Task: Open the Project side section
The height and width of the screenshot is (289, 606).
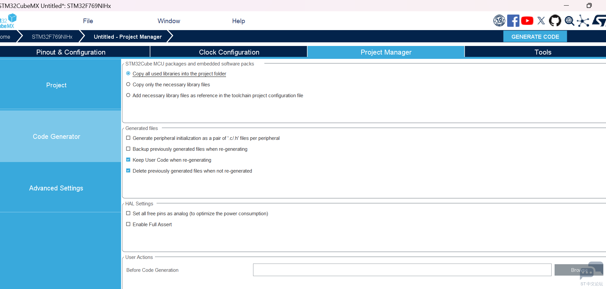Action: pos(60,85)
